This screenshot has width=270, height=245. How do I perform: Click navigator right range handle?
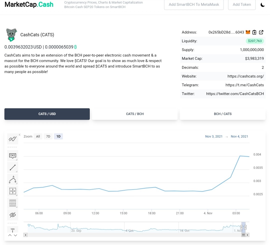[245, 227]
